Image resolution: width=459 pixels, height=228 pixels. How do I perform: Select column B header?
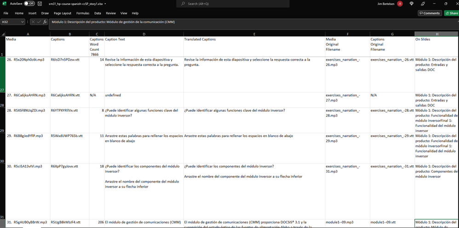pos(69,34)
